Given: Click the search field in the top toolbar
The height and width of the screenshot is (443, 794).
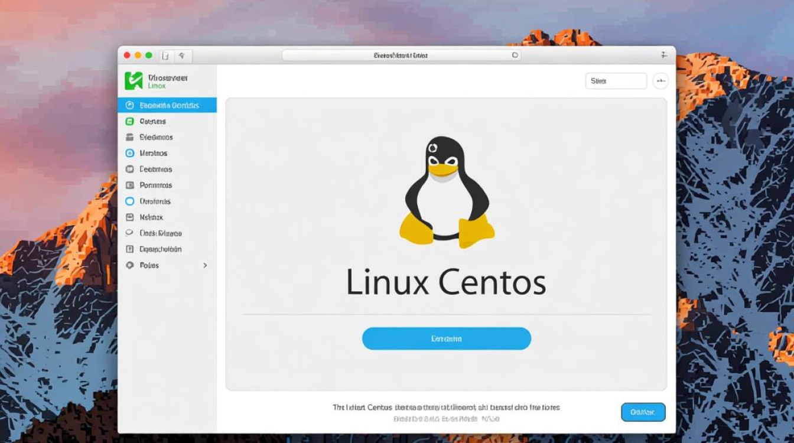Looking at the screenshot, I should coord(616,80).
